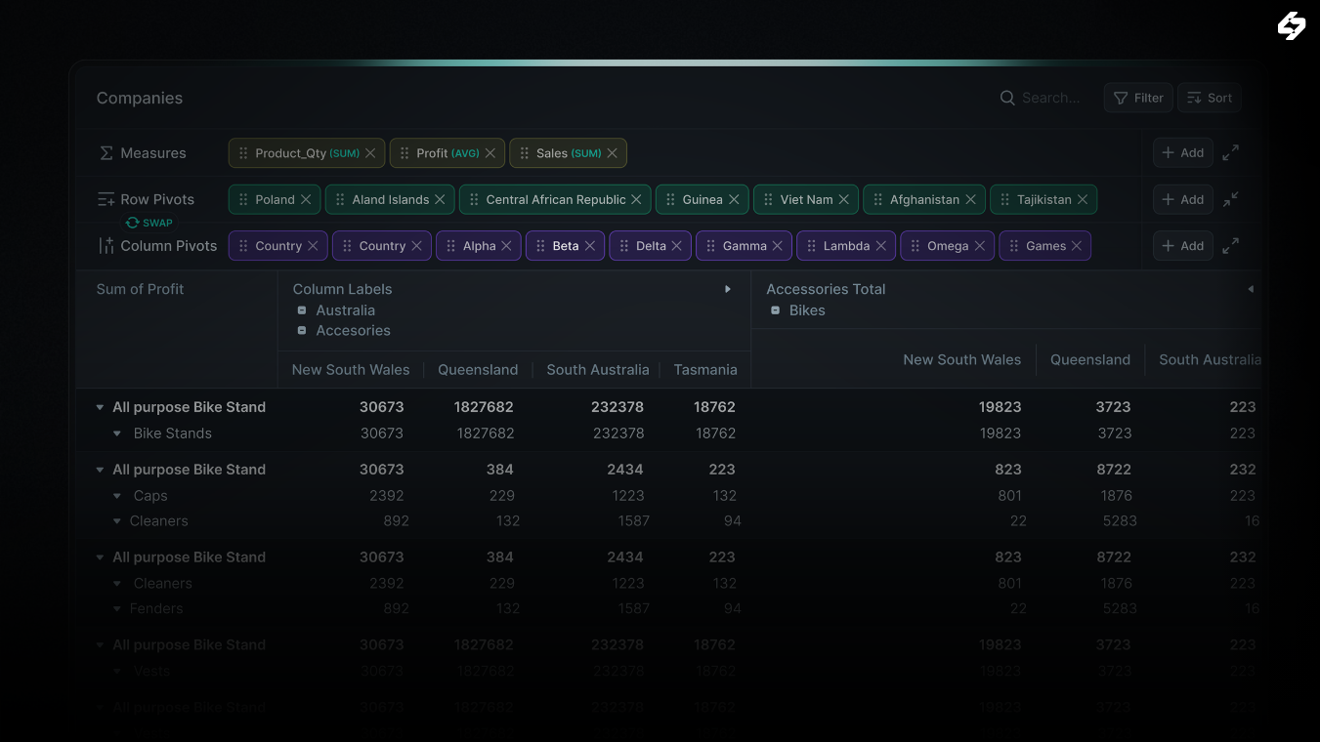Remove the Aland Islands row pivot

tap(440, 199)
